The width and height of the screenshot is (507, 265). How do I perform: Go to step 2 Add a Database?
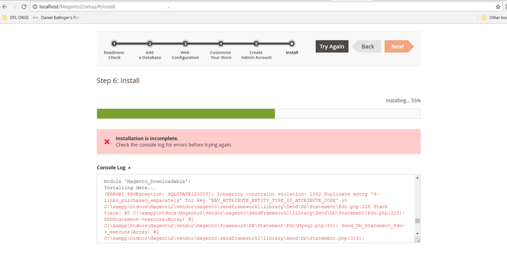pos(150,44)
